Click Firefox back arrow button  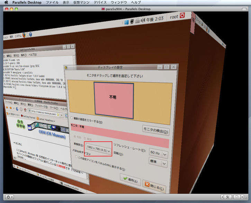point(7,108)
